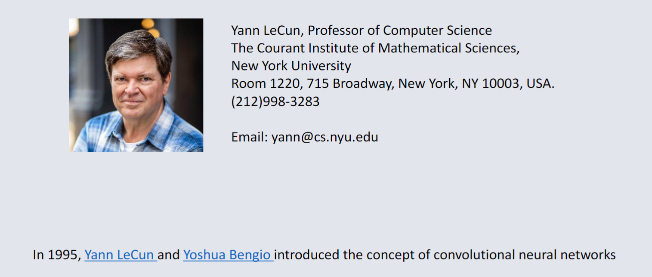Image resolution: width=652 pixels, height=277 pixels.
Task: Click the phone number (212)998-3283
Action: tap(275, 102)
